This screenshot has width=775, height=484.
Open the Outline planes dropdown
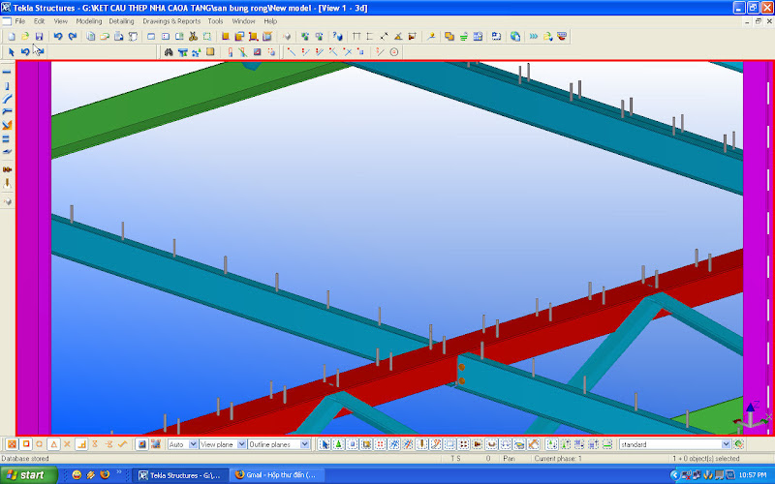[305, 444]
